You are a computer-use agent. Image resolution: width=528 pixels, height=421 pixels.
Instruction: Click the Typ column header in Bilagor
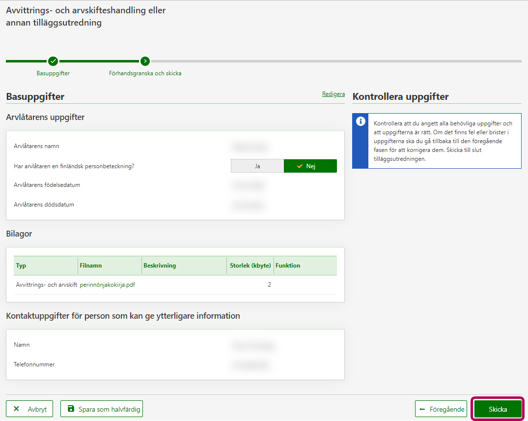pyautogui.click(x=21, y=266)
